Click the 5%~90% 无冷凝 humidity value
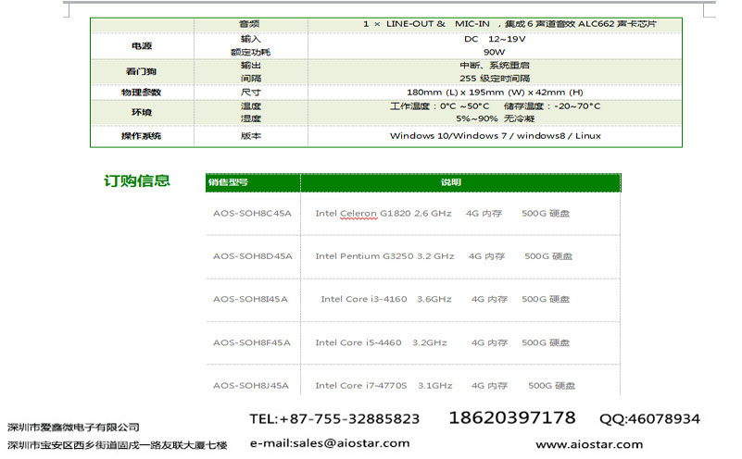This screenshot has width=742, height=459. pos(495,118)
